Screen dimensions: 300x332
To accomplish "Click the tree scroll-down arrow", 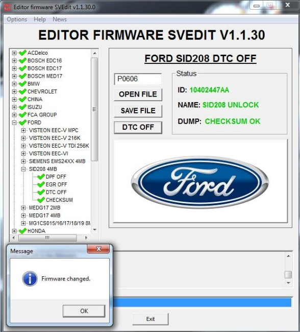I will (94, 230).
